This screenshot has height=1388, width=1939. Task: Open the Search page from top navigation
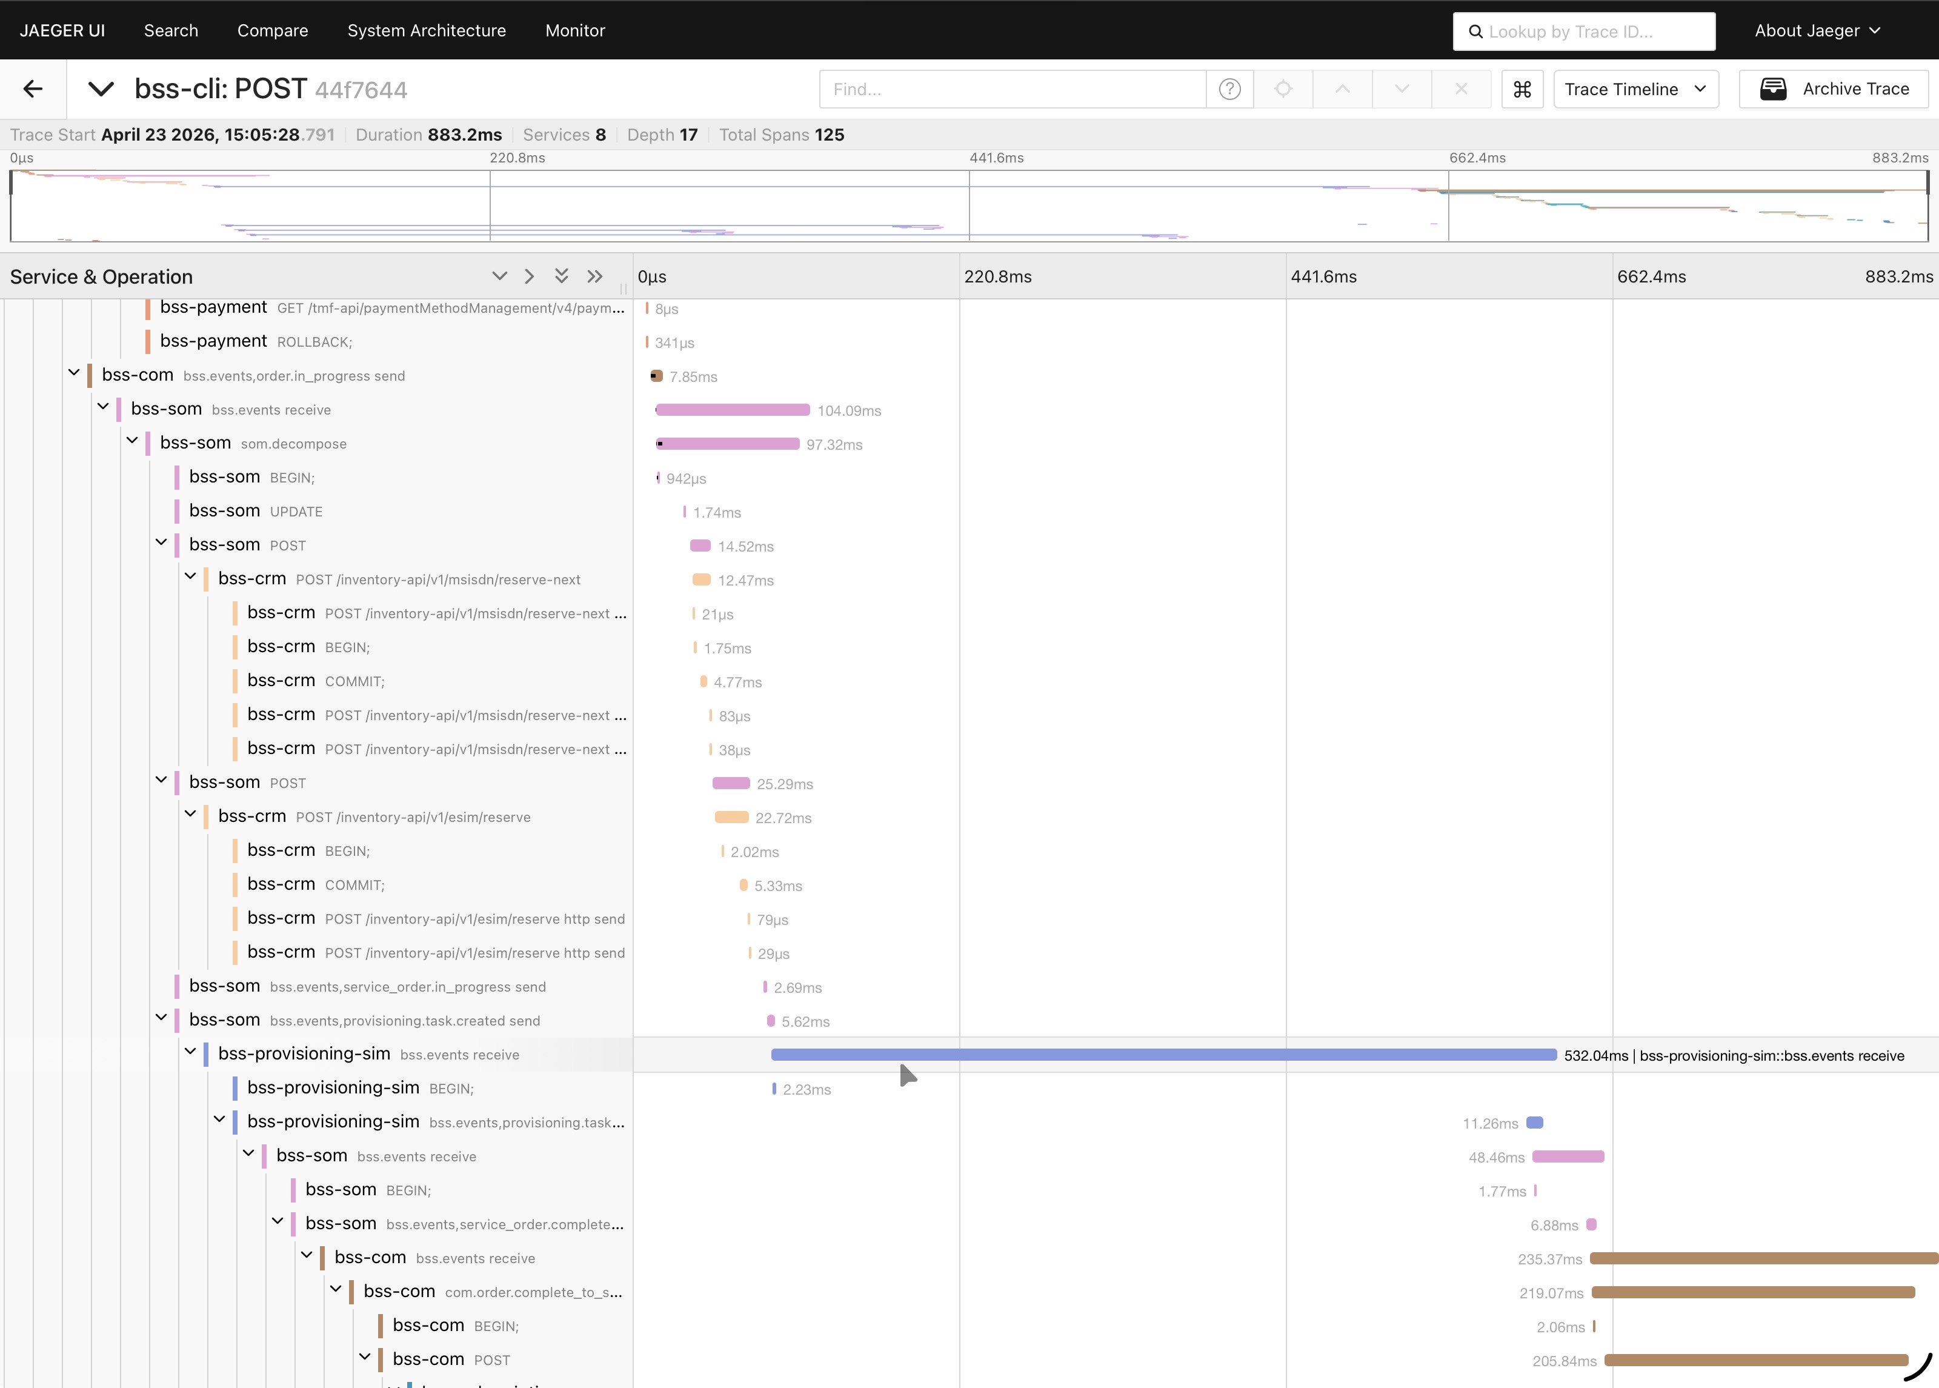point(171,31)
